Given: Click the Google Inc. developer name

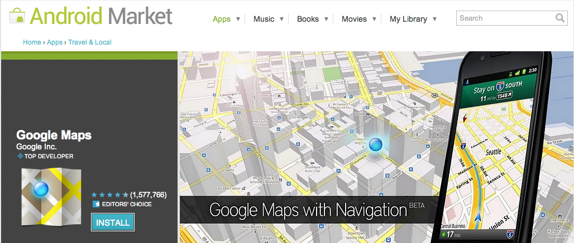Looking at the screenshot, I should [x=36, y=146].
